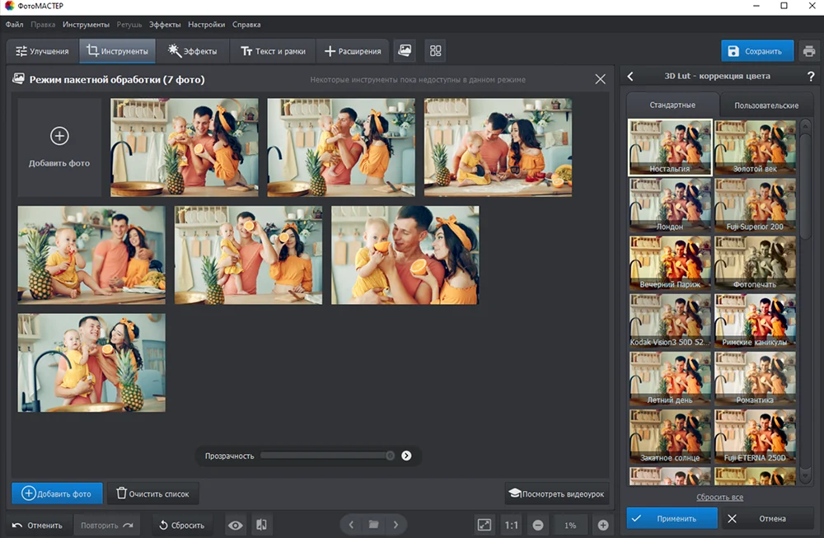Click the Прозрачность slider track
824x538 pixels.
325,456
